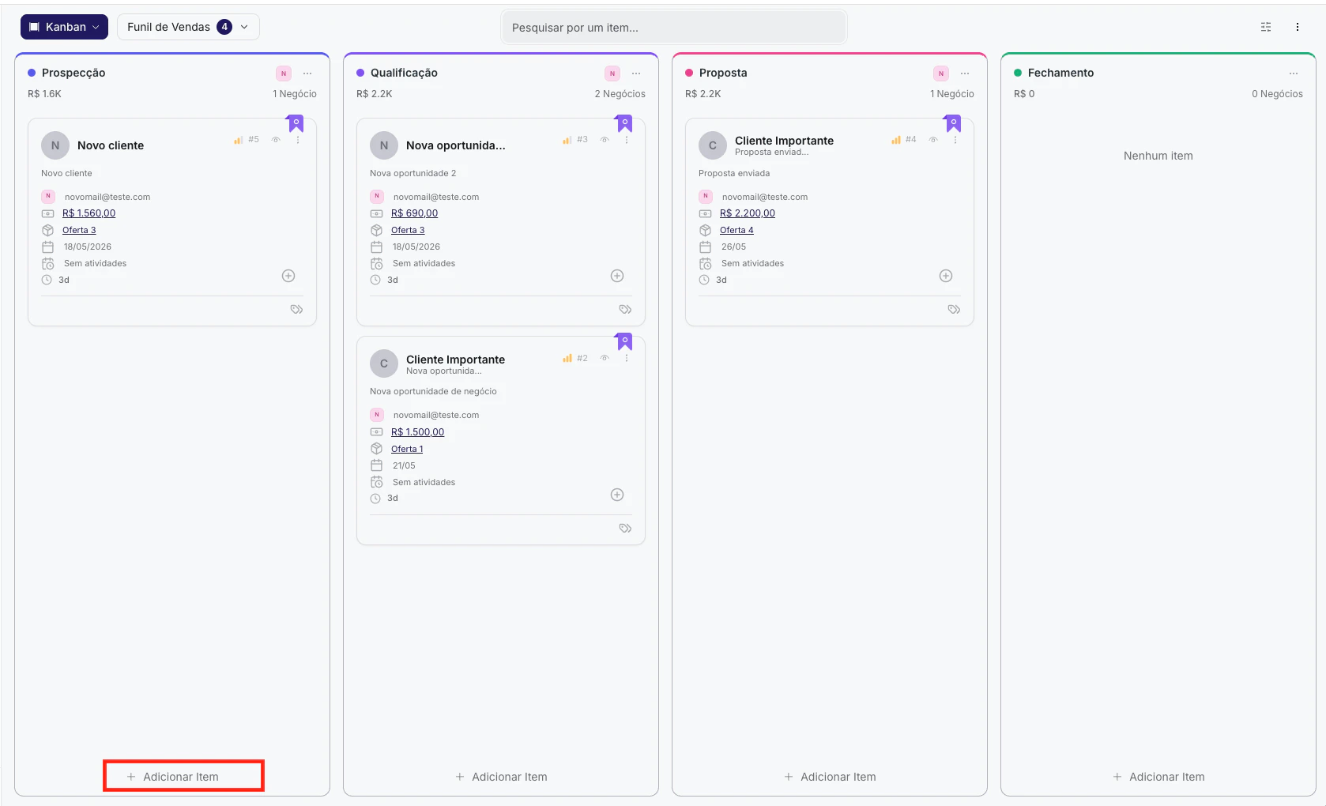
Task: Toggle the eye icon on Nova oportunida... card
Action: (605, 140)
